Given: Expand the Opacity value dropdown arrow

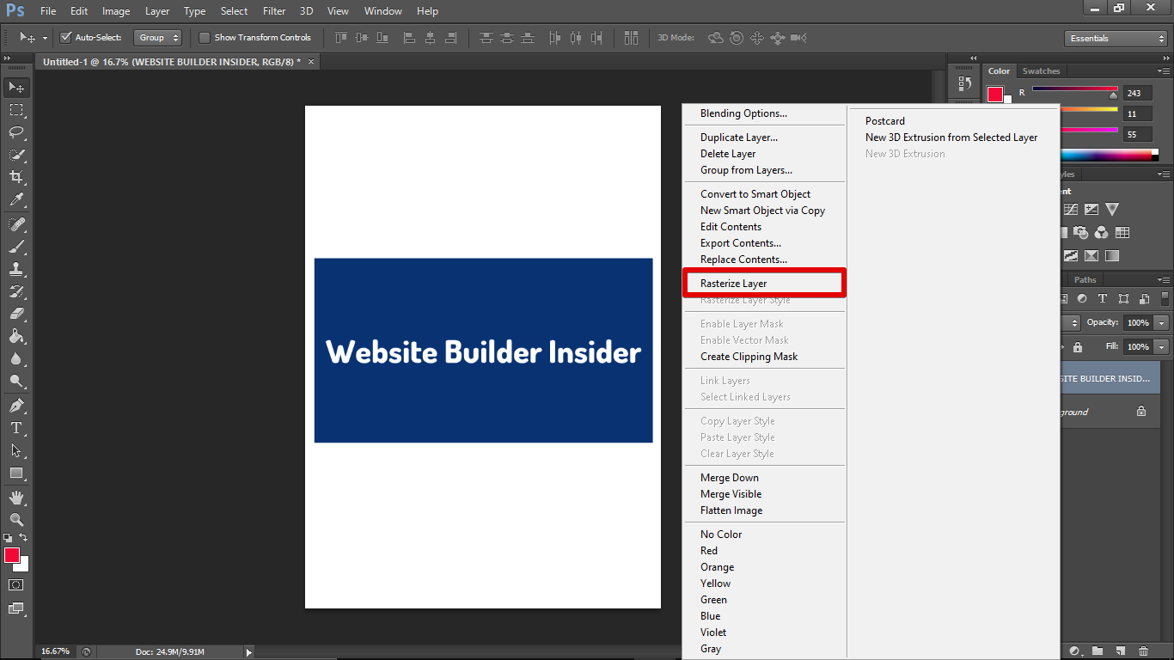Looking at the screenshot, I should [1162, 323].
